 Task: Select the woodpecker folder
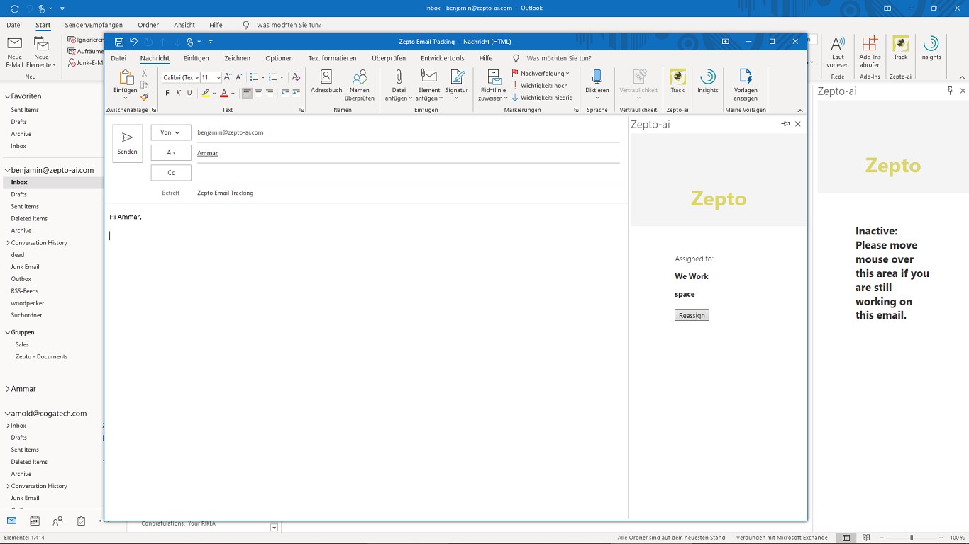tap(28, 303)
